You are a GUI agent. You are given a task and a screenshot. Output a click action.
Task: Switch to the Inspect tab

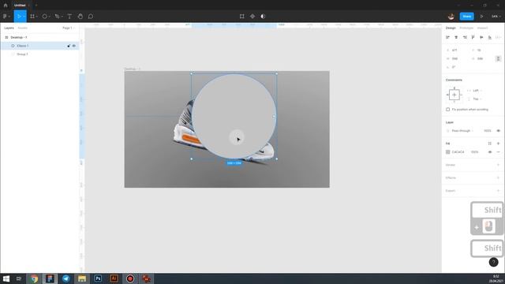pos(482,28)
